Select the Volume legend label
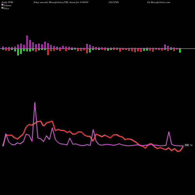 (7, 5)
